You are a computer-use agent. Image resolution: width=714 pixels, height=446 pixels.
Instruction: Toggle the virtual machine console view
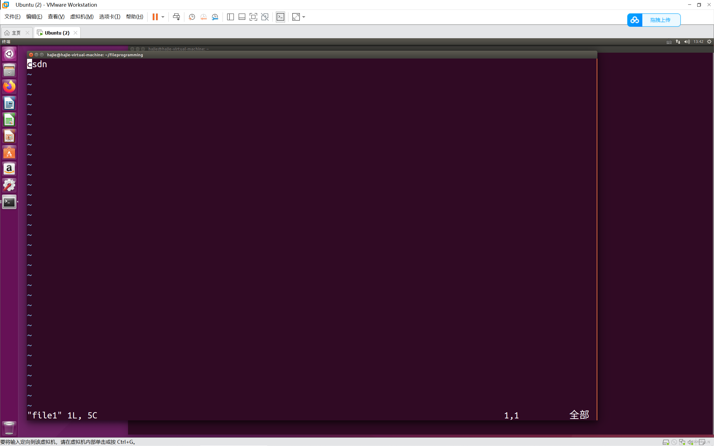tap(280, 17)
